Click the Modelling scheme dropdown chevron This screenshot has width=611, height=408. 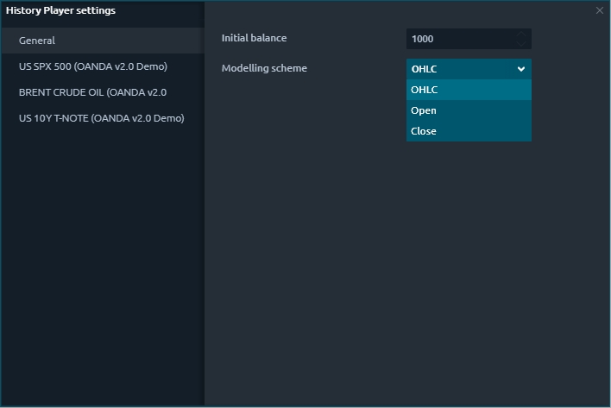[x=520, y=69]
